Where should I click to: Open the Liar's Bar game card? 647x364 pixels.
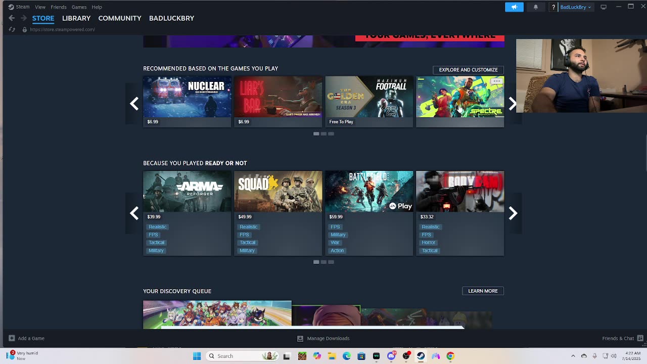pyautogui.click(x=278, y=102)
